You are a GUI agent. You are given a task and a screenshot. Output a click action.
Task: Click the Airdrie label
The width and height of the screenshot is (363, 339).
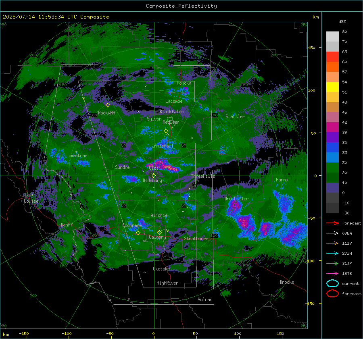click(x=159, y=215)
